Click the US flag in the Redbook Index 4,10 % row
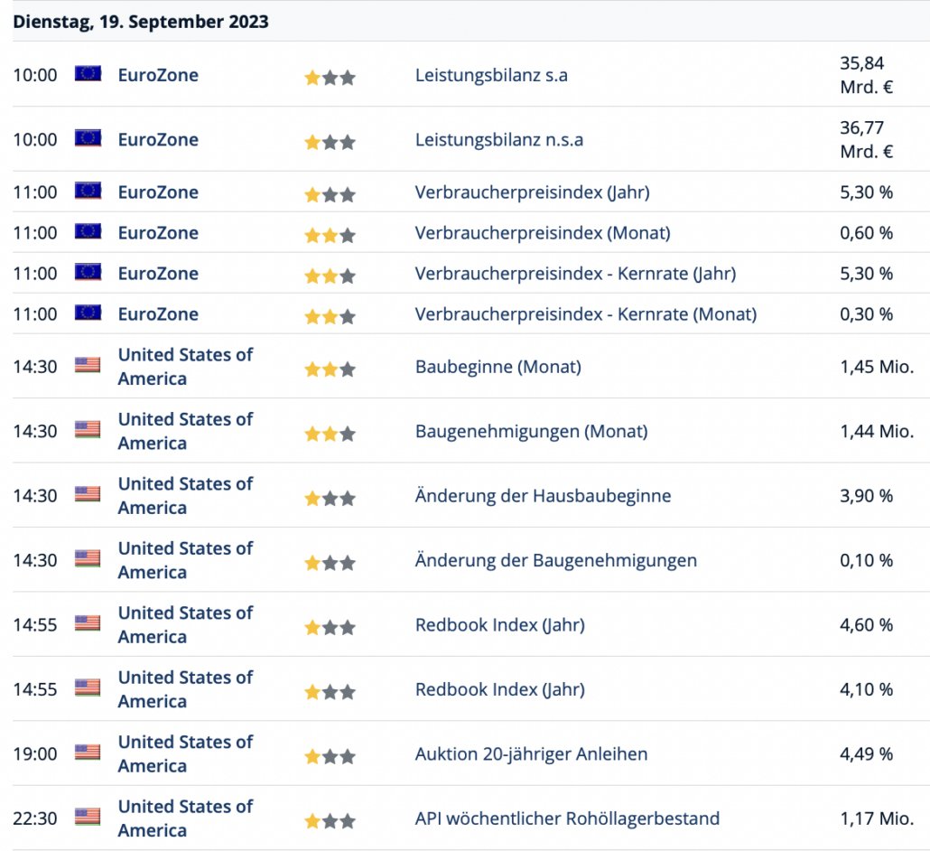The height and width of the screenshot is (851, 930). click(x=88, y=688)
